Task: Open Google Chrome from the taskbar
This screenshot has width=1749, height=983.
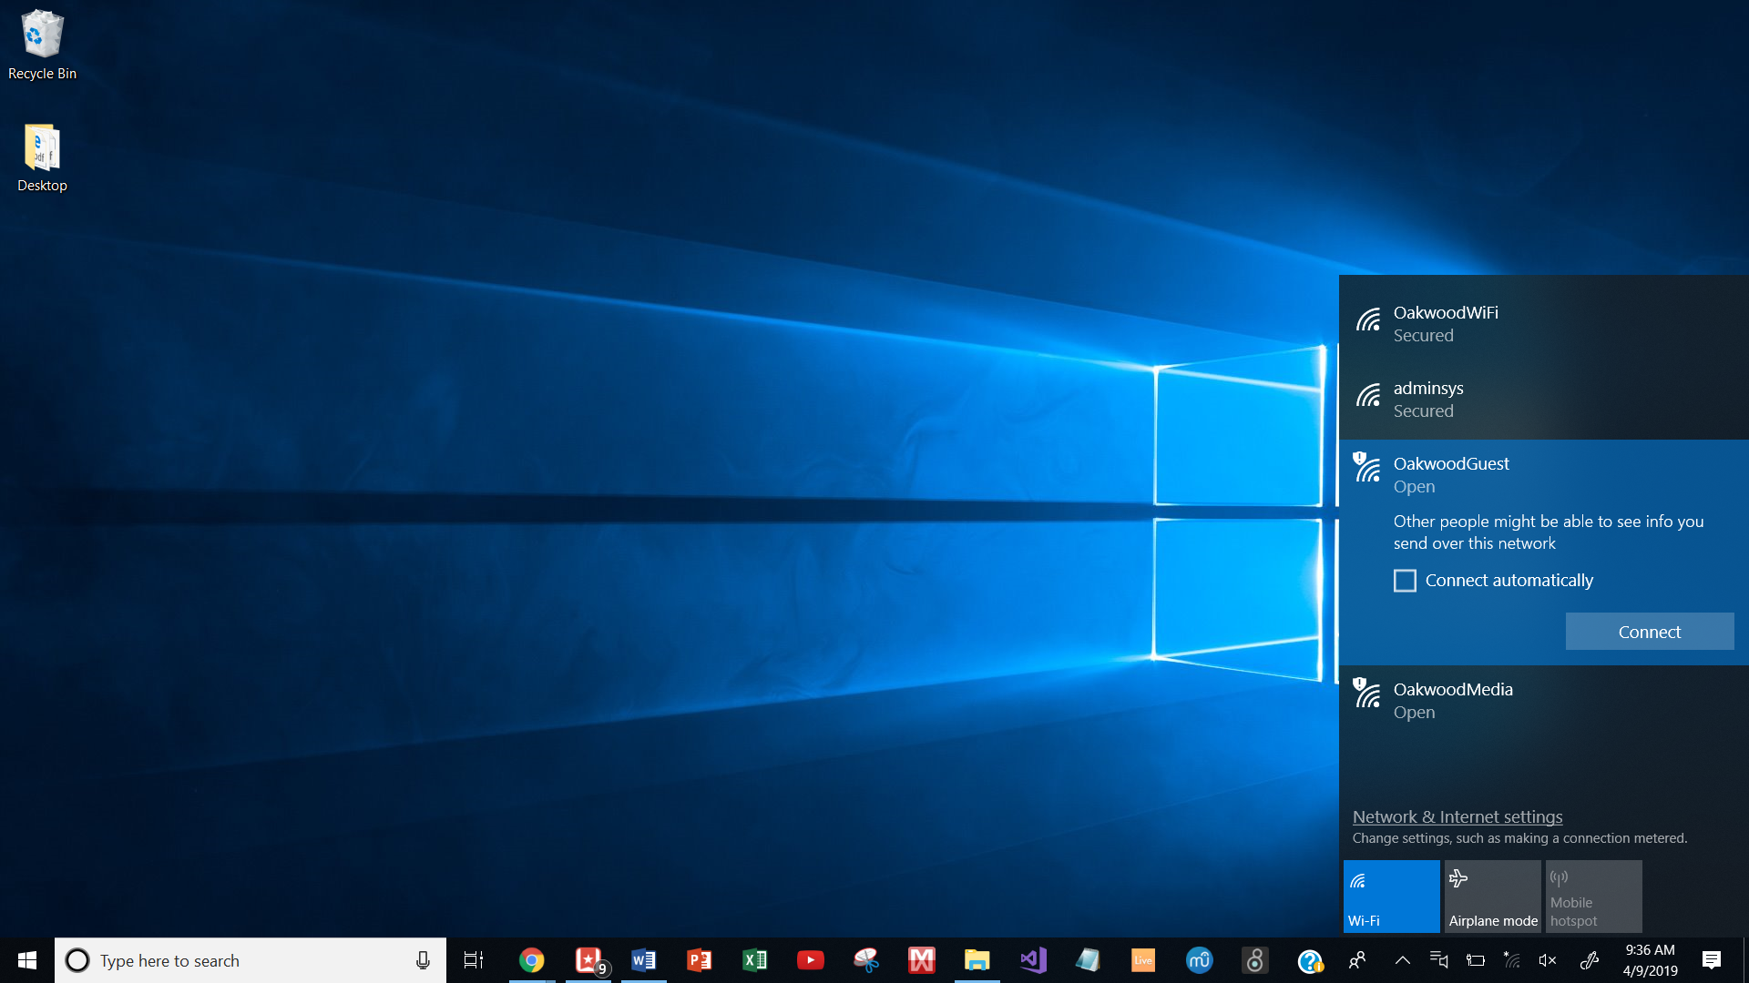Action: pyautogui.click(x=532, y=959)
